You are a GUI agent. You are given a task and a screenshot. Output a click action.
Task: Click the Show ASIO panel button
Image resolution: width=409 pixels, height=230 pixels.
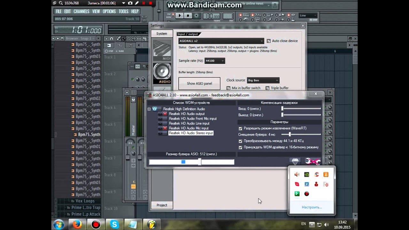tap(199, 83)
